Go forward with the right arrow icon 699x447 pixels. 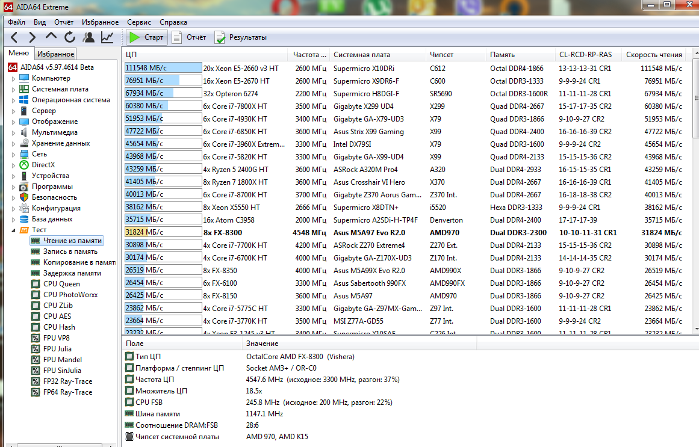coord(32,37)
